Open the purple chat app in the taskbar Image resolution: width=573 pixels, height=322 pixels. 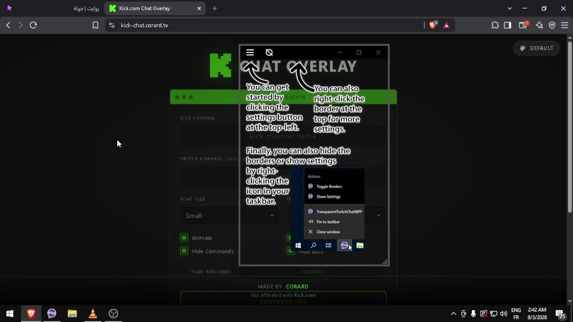tap(51, 314)
